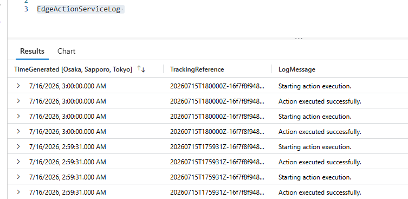This screenshot has height=199, width=408.
Task: Click the LogMessage column header
Action: coord(296,69)
